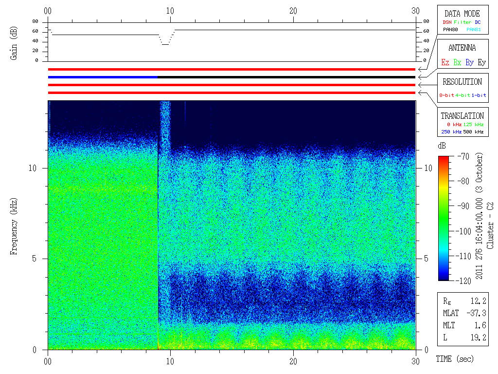Click the blue DC data mode label

pyautogui.click(x=478, y=22)
